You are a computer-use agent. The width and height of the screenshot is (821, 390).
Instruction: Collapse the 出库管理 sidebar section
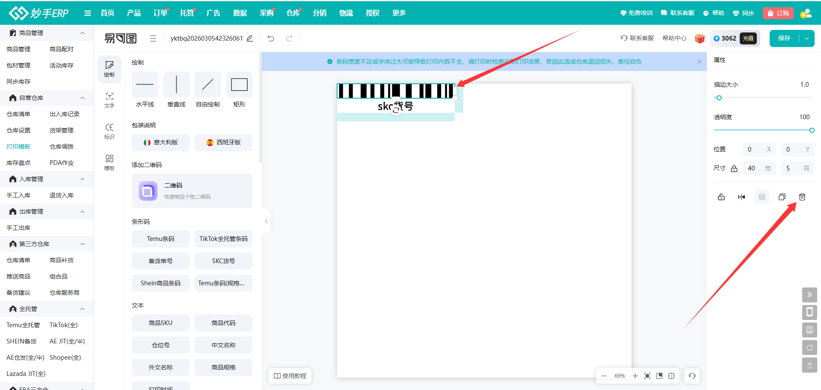click(83, 211)
